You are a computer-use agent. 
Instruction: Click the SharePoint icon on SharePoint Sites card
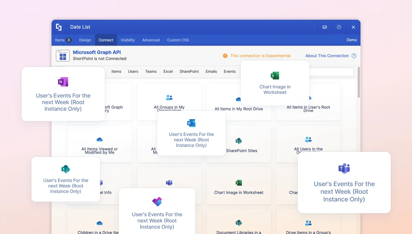(x=239, y=140)
